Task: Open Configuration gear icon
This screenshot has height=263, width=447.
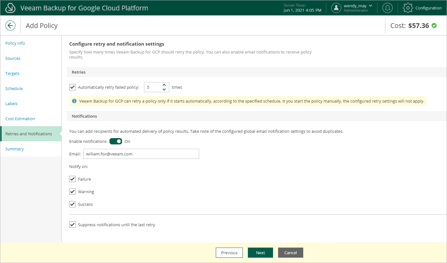Action: point(408,8)
